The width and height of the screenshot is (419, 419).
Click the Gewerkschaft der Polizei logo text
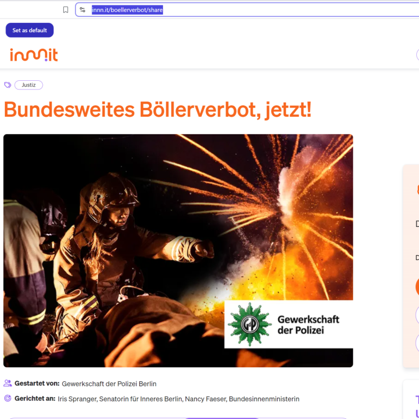308,325
